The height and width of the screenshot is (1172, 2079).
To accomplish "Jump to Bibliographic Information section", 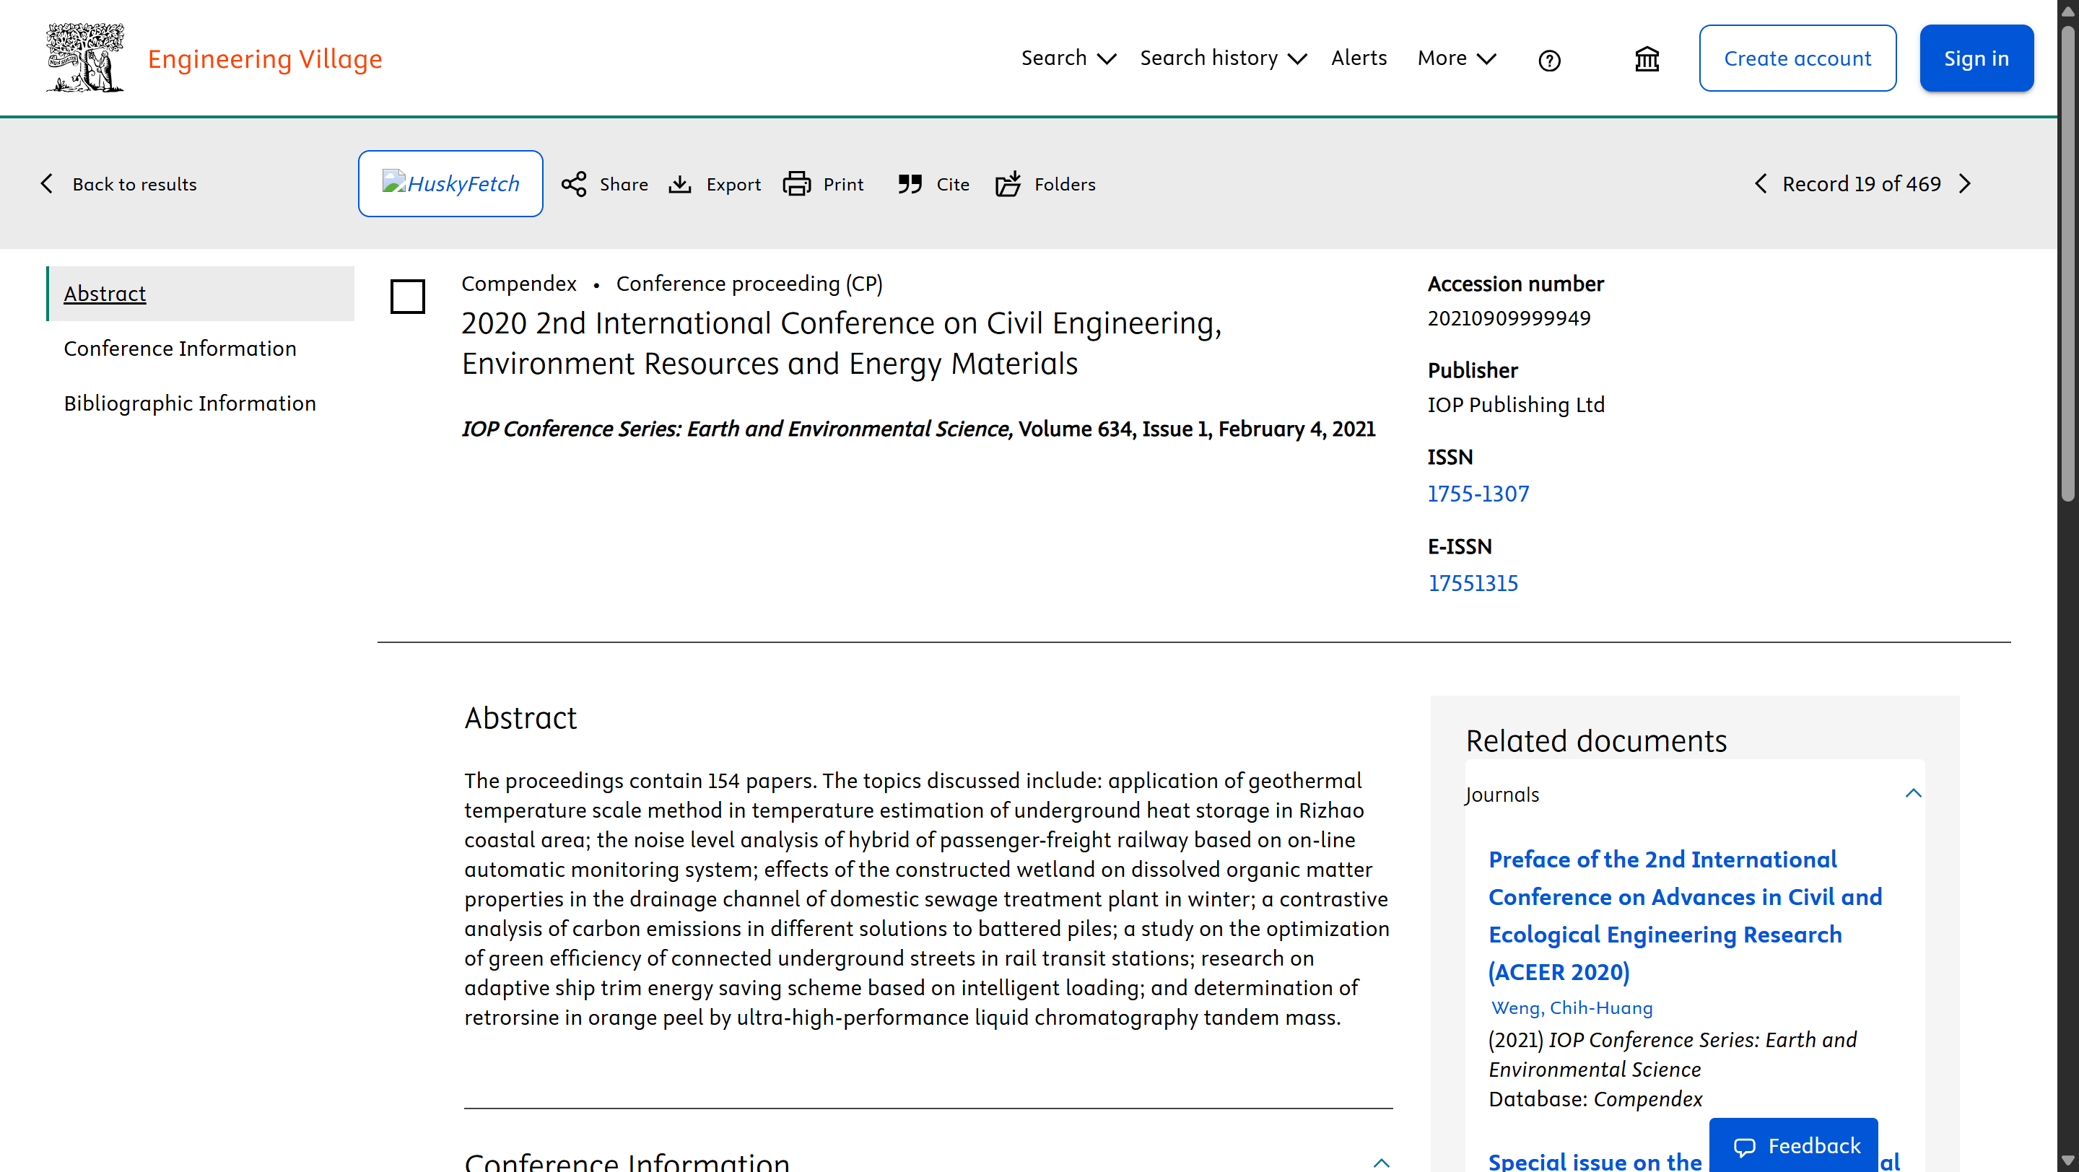I will click(190, 403).
